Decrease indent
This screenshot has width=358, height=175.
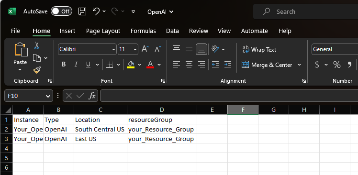click(215, 65)
